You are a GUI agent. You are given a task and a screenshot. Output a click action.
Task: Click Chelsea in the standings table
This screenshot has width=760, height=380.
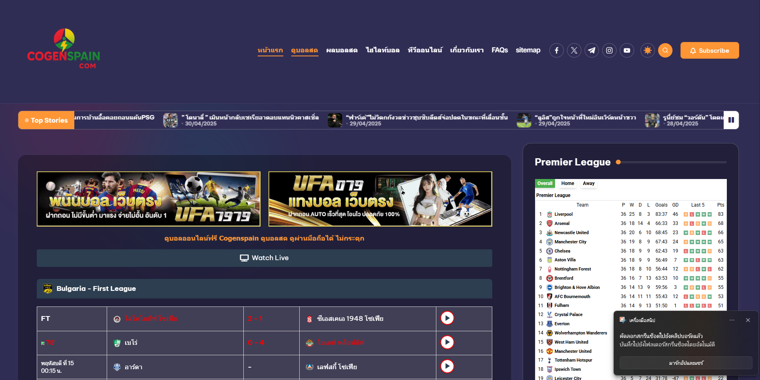click(x=562, y=251)
